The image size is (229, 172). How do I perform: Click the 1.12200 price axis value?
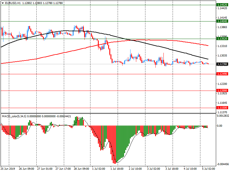(222, 84)
